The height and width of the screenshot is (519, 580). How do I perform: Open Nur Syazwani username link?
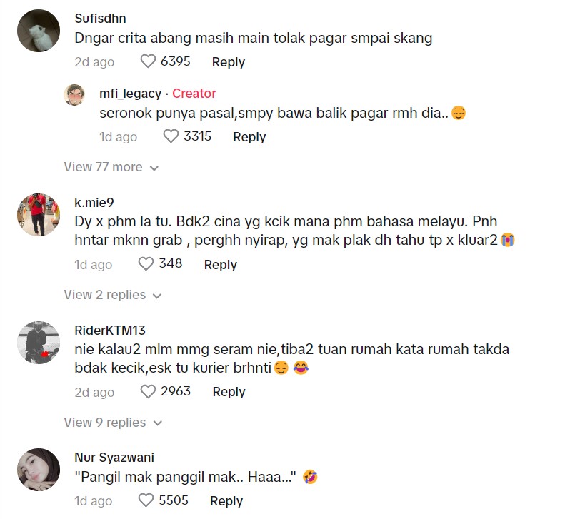(114, 458)
